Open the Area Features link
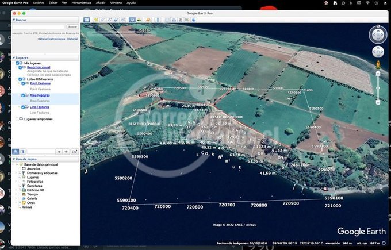 pos(40,95)
